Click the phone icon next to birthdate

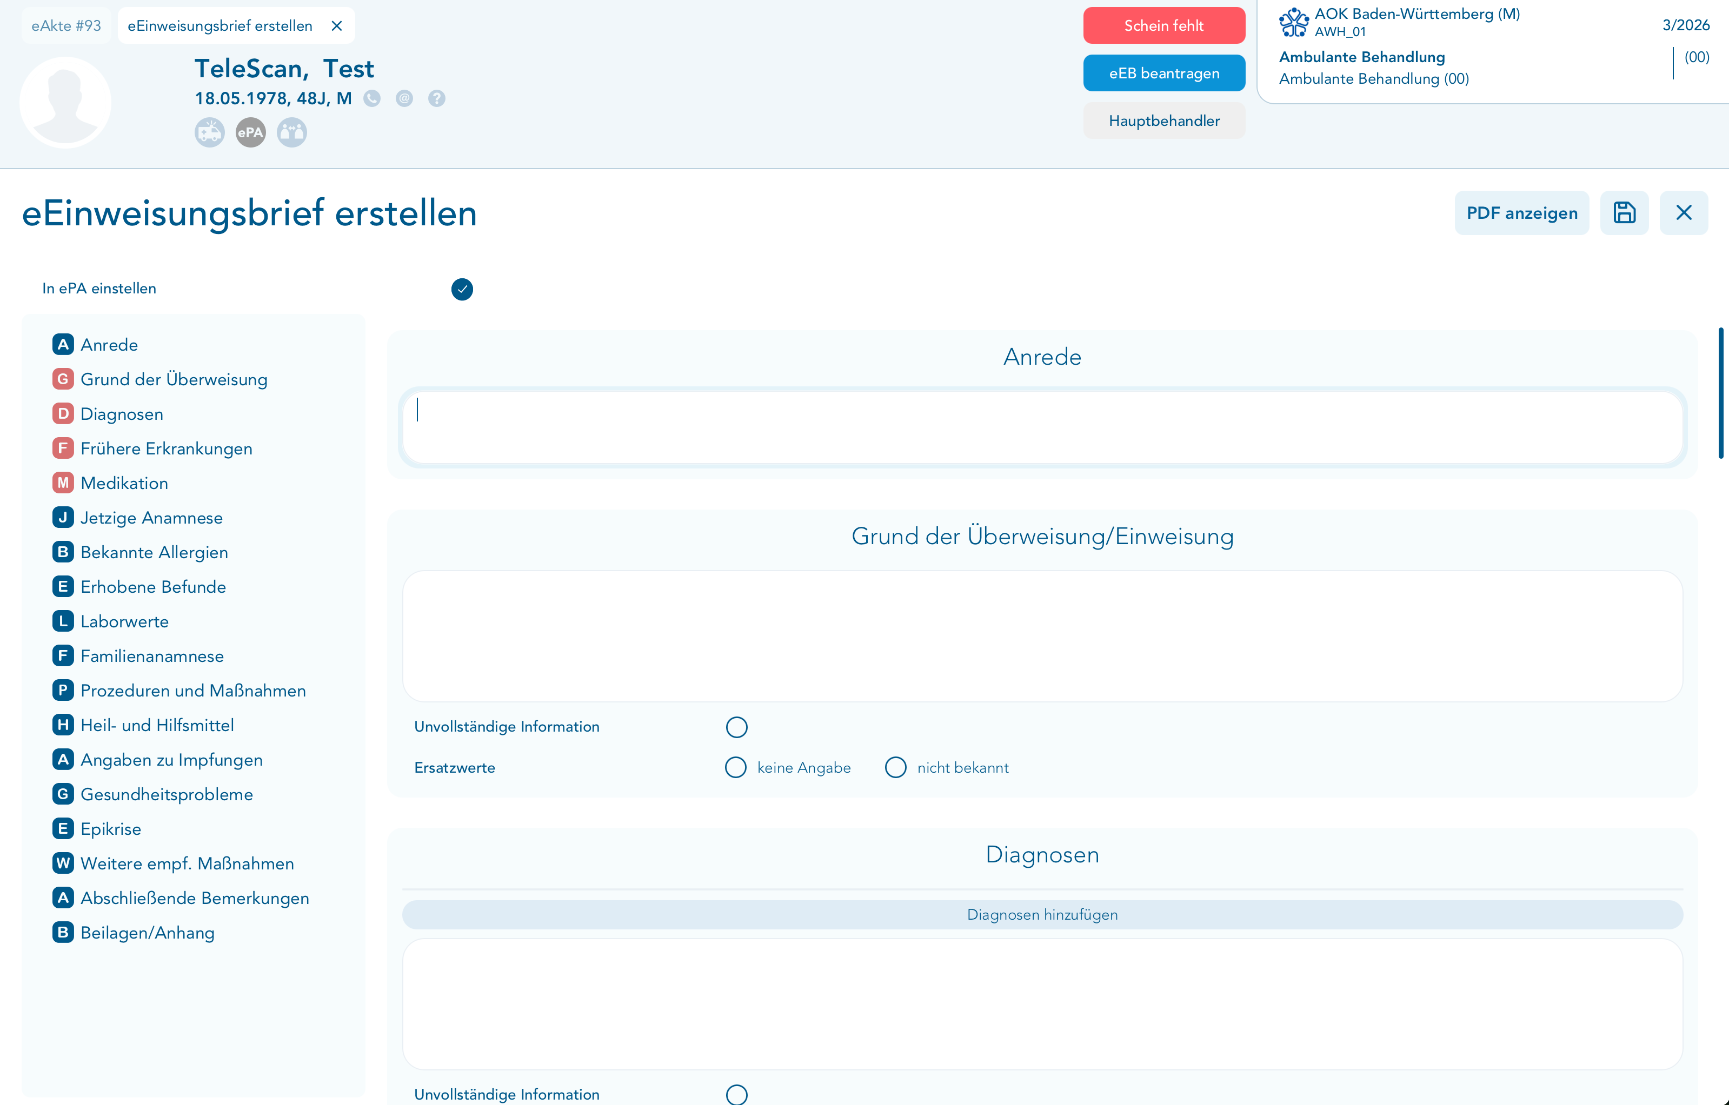(372, 98)
